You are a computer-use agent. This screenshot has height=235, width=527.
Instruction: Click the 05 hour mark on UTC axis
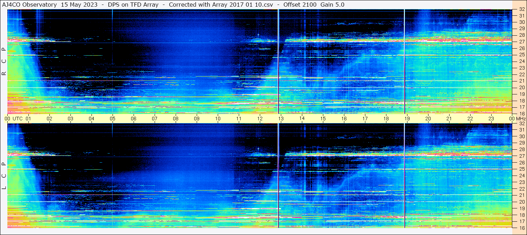click(113, 119)
